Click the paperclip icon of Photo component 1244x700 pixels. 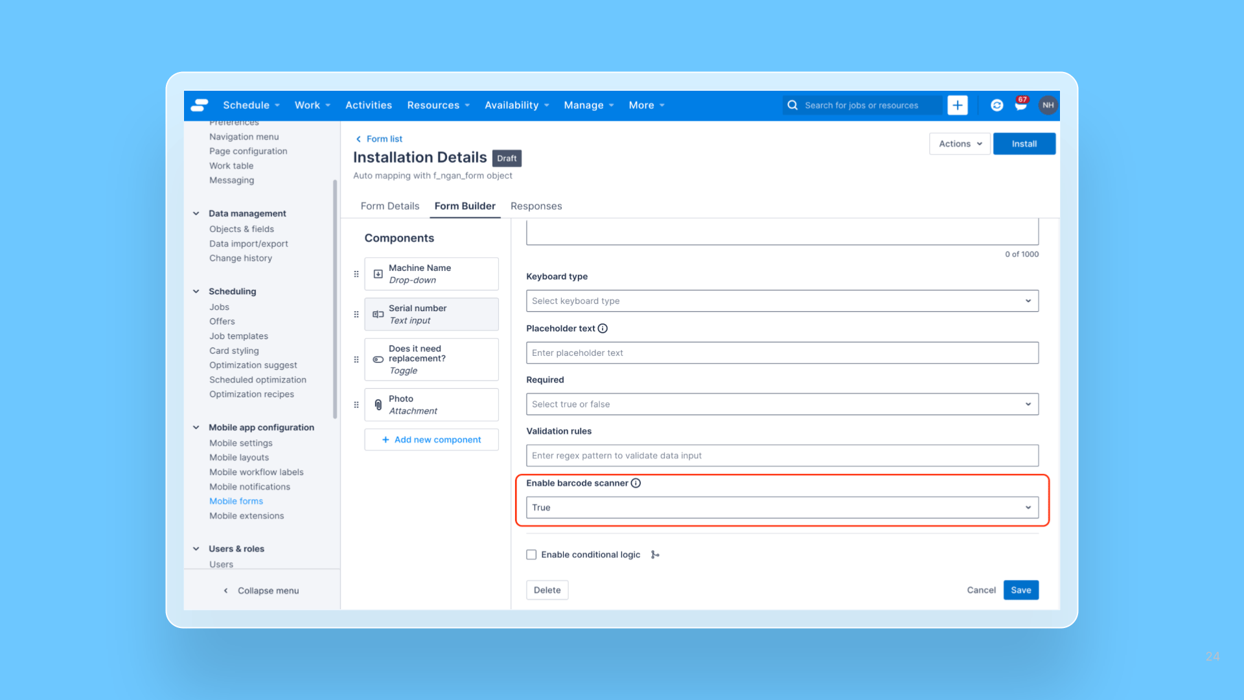(x=378, y=405)
